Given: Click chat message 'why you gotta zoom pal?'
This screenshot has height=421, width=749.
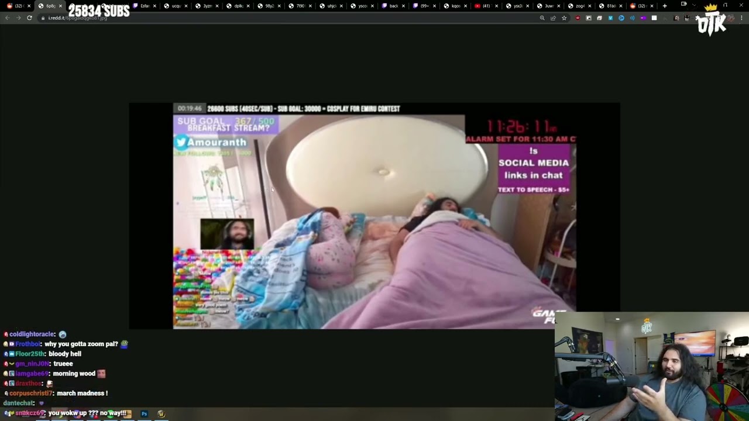Looking at the screenshot, I should coord(81,344).
